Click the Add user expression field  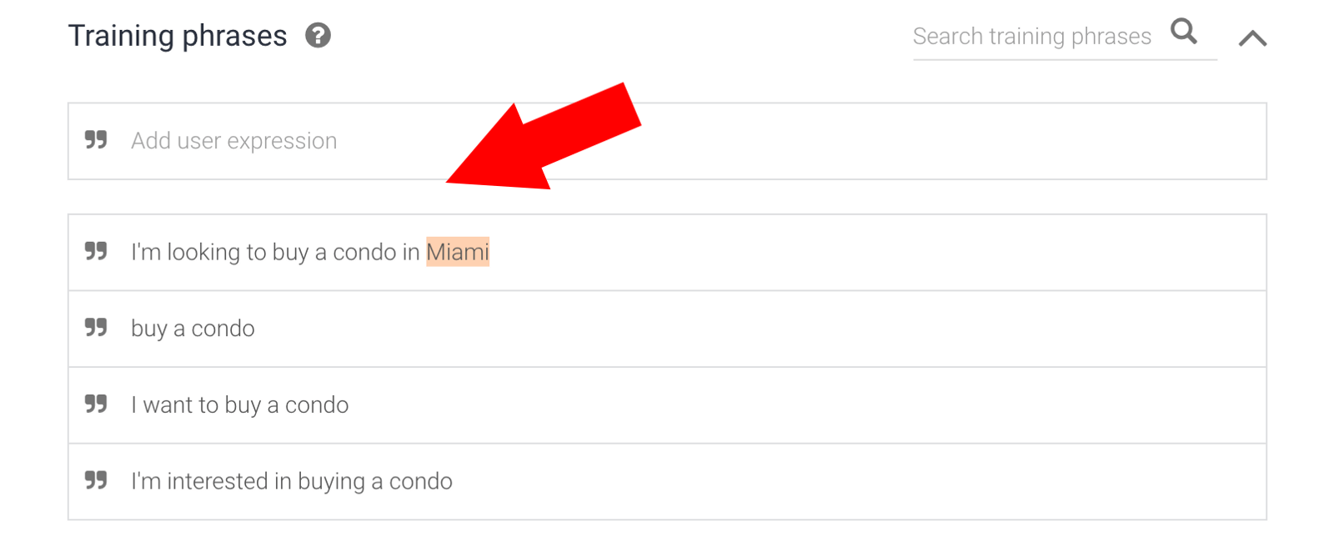click(x=667, y=141)
